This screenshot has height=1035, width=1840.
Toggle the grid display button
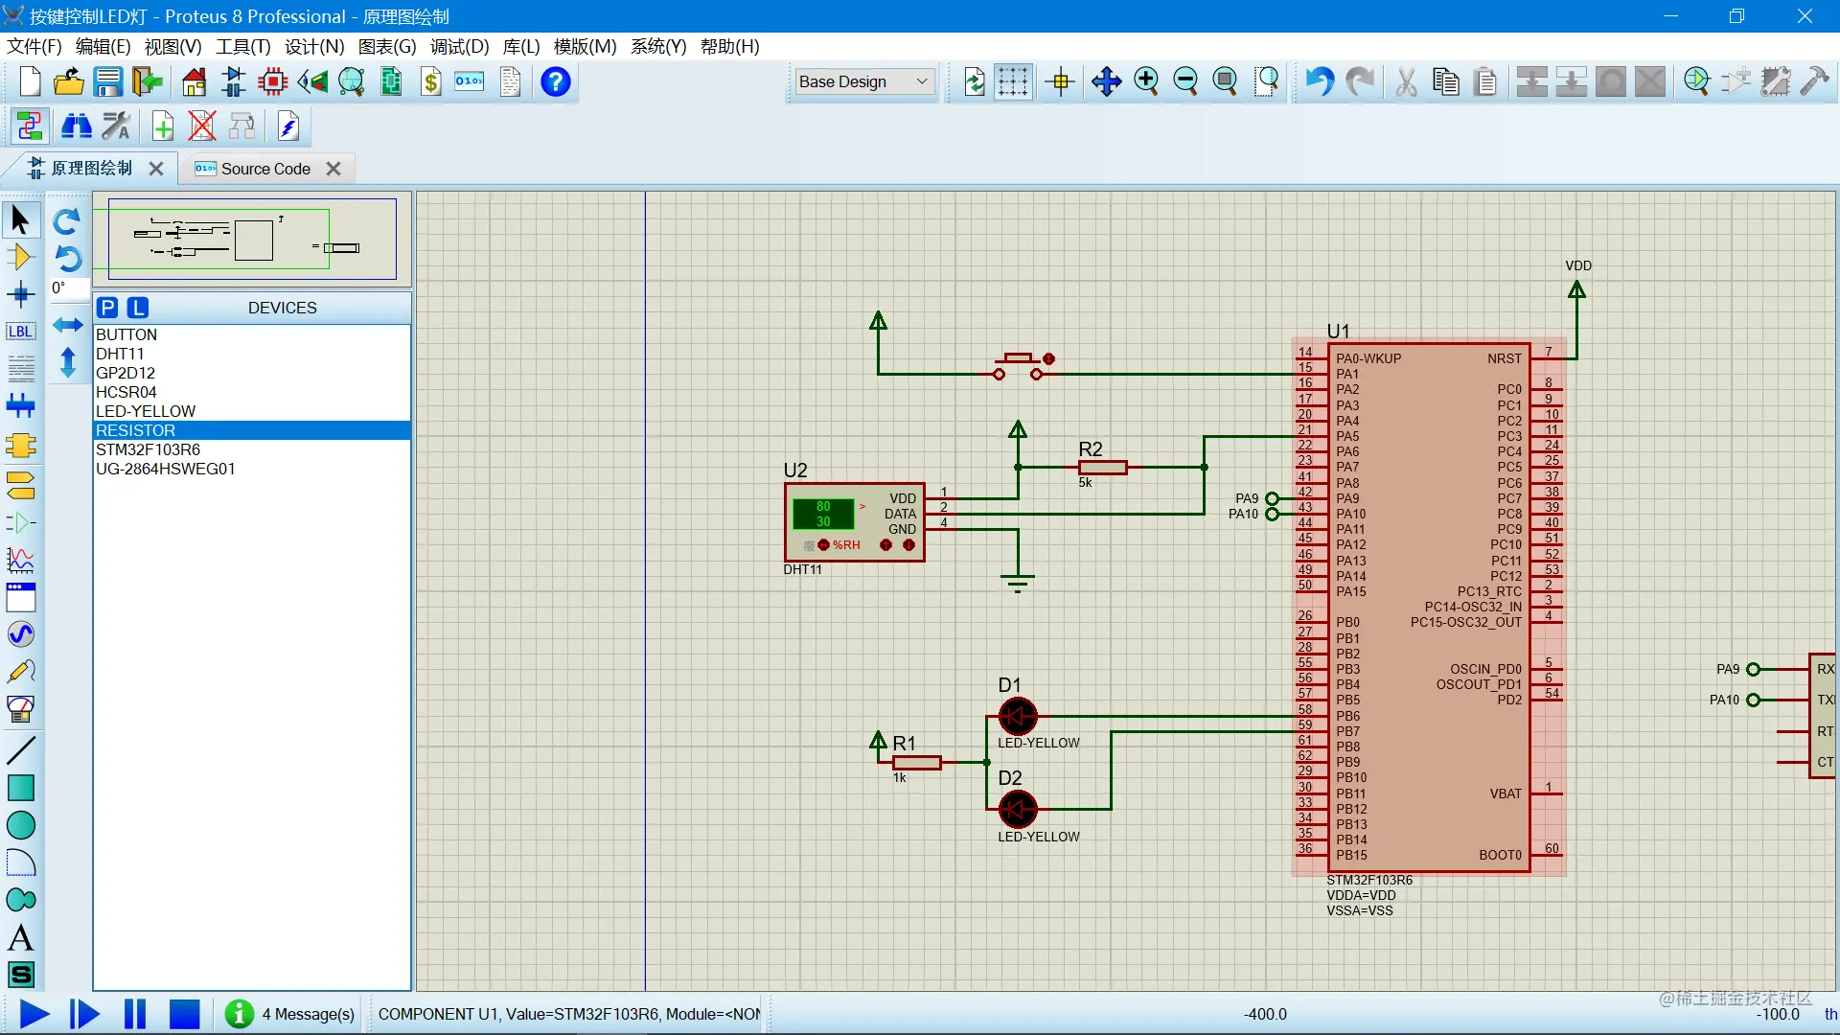[1012, 82]
